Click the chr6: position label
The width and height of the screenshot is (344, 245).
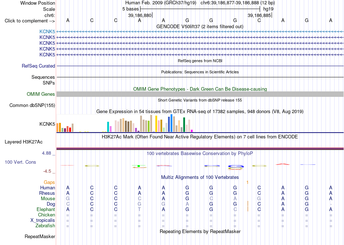pos(50,15)
